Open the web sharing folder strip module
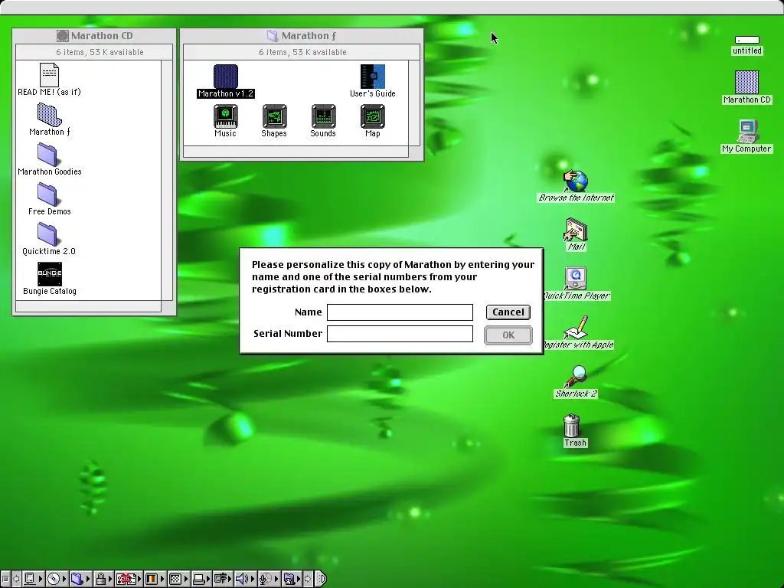The width and height of the screenshot is (784, 588). click(x=292, y=579)
